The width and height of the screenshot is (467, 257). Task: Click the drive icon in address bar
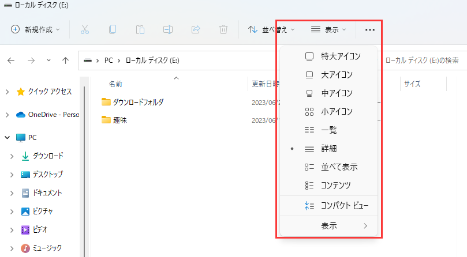coord(88,61)
